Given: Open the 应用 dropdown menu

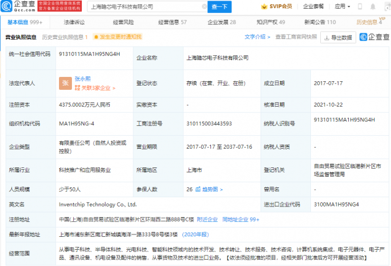Looking at the screenshot, I should [x=343, y=6].
